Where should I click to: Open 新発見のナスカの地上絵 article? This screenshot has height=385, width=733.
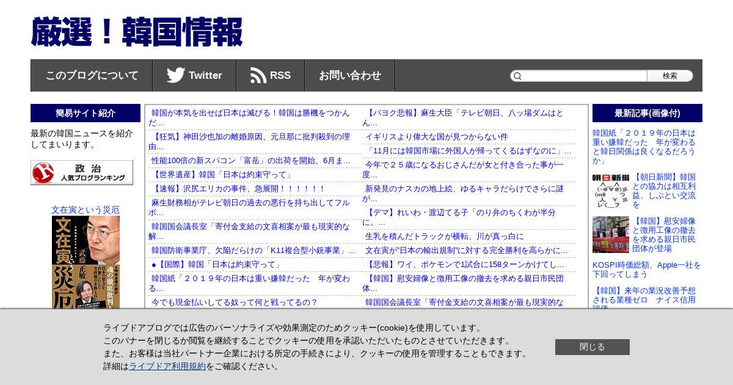(464, 194)
